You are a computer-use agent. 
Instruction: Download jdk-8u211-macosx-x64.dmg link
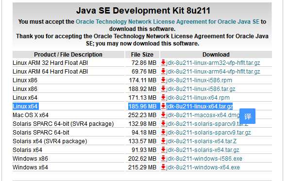click(203, 115)
